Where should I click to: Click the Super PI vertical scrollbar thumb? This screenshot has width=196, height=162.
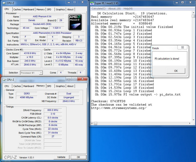coord(194,16)
